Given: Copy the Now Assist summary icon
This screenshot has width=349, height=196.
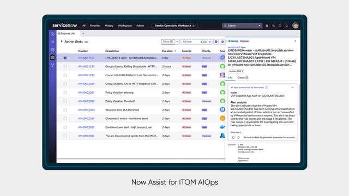Looking at the screenshot, I should tap(233, 137).
